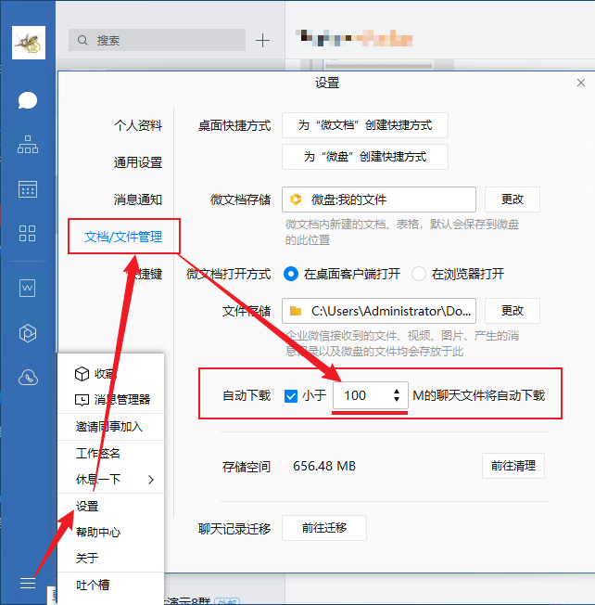Focus the 搜索 search box
The width and height of the screenshot is (595, 605).
[x=157, y=40]
